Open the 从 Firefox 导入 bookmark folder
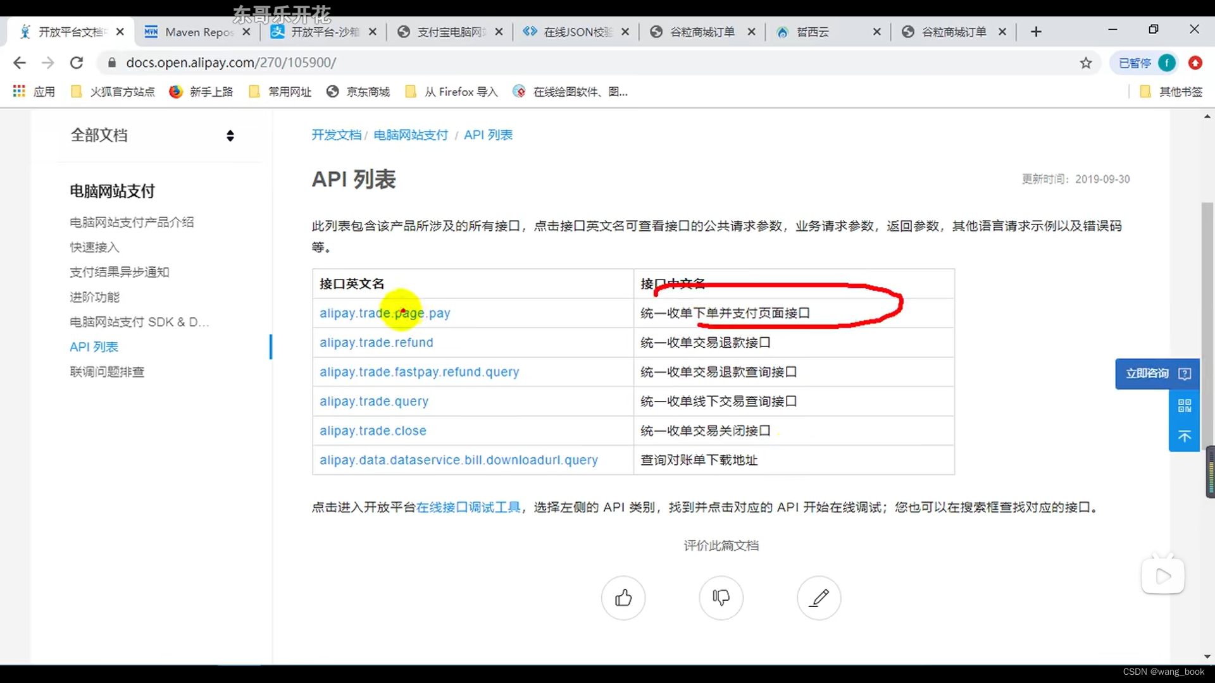Viewport: 1215px width, 683px height. click(x=451, y=92)
